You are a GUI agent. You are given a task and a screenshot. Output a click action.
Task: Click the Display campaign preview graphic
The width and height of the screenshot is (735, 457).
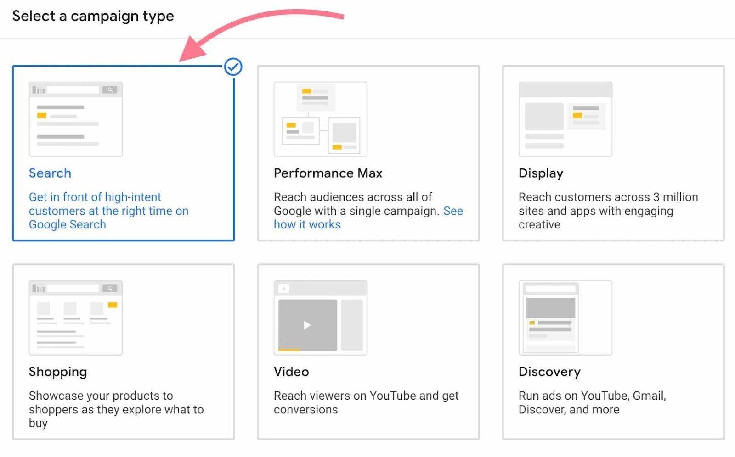point(565,118)
